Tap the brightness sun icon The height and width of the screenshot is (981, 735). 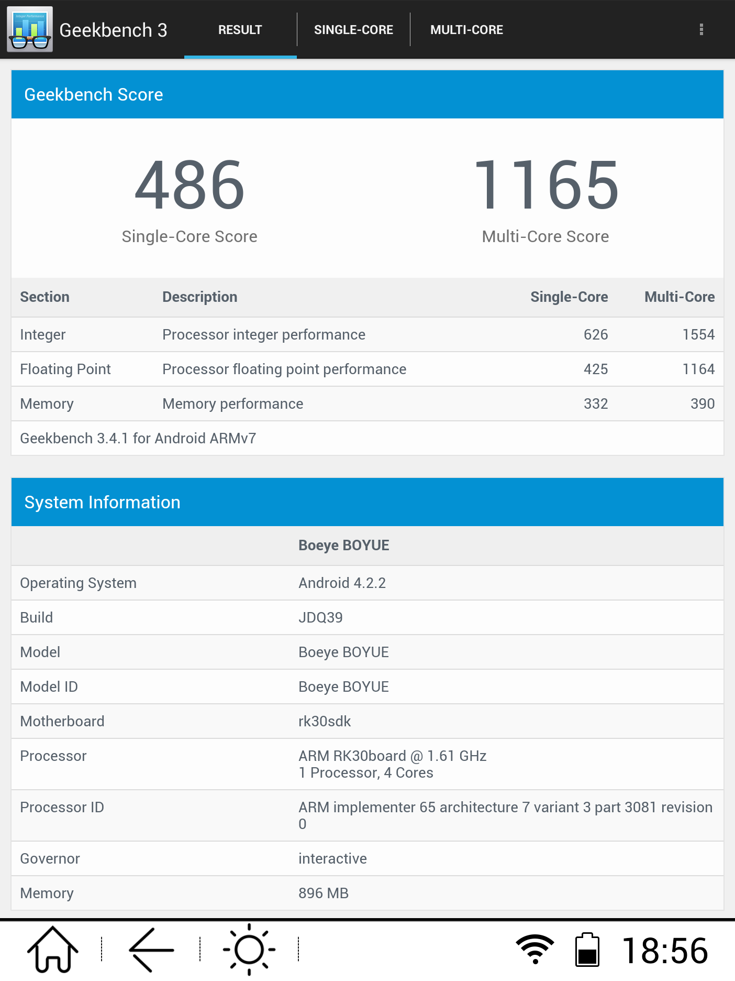(x=249, y=950)
